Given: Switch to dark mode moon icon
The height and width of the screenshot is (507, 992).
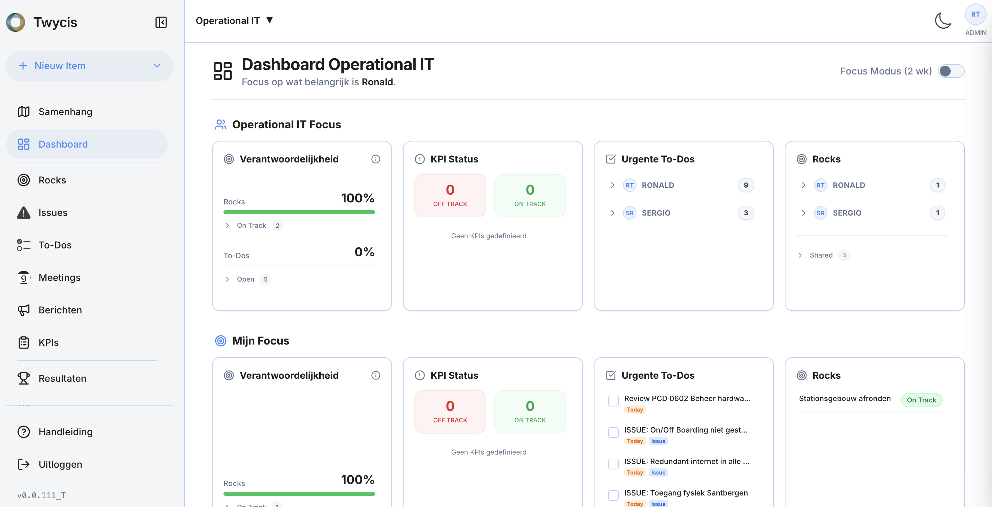Looking at the screenshot, I should tap(943, 20).
